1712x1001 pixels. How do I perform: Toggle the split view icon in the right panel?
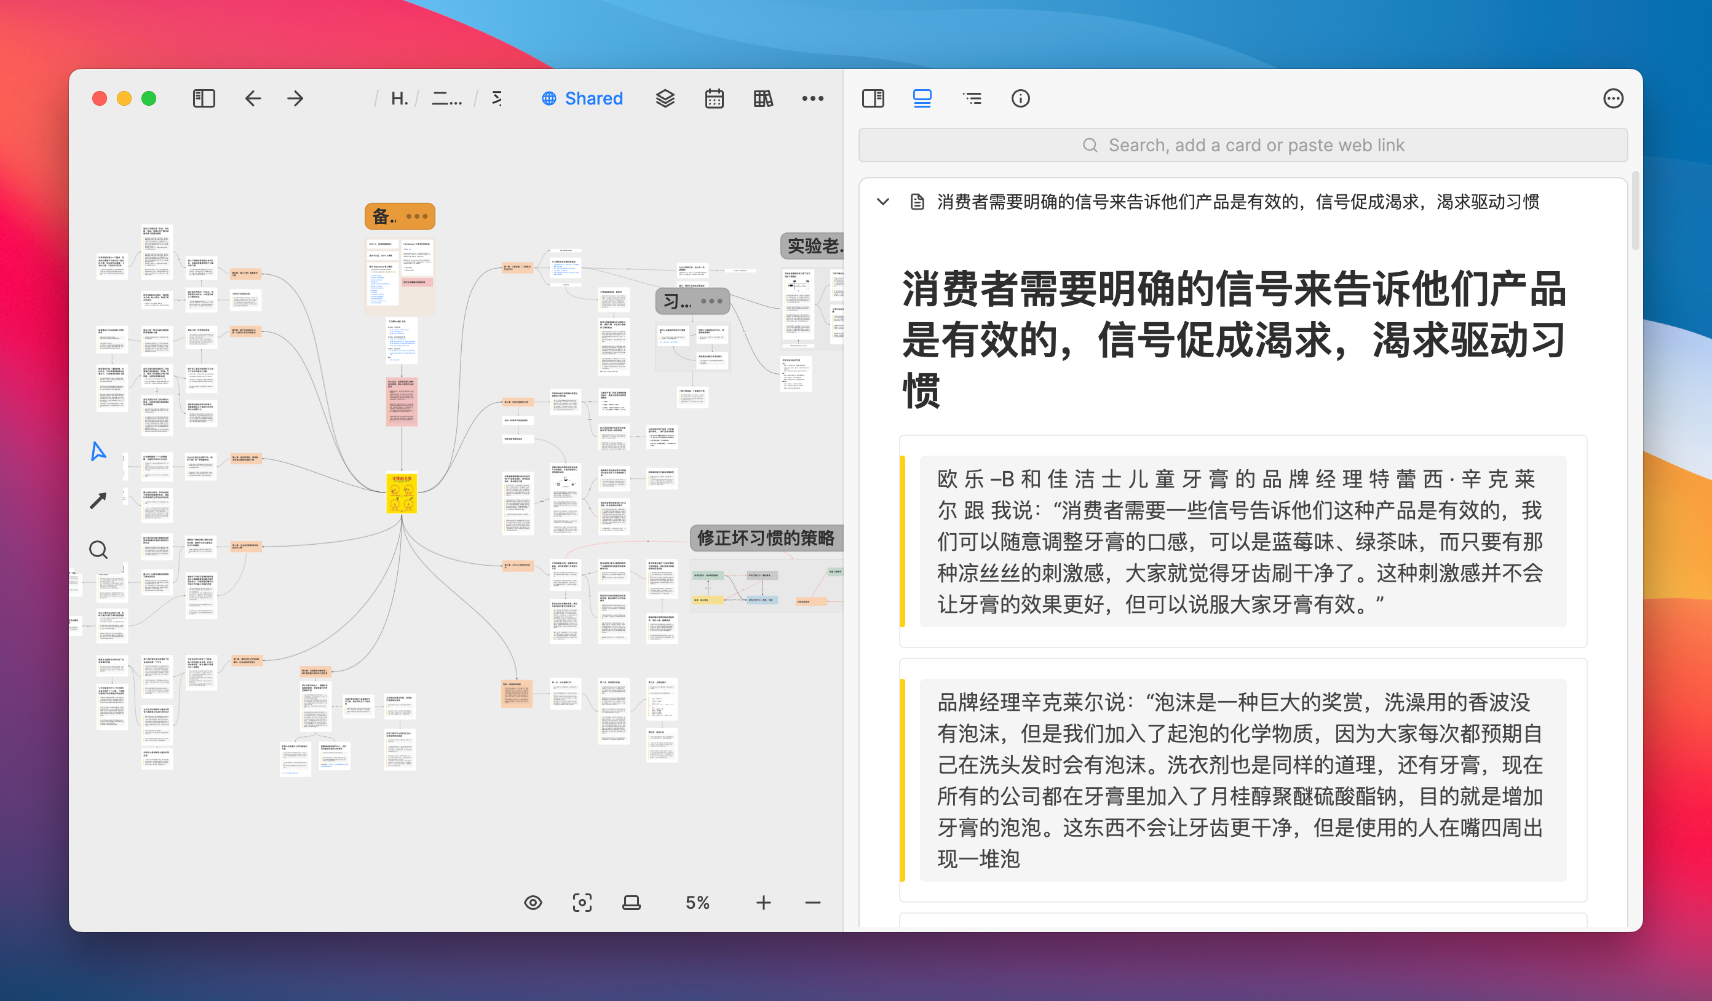coord(873,98)
